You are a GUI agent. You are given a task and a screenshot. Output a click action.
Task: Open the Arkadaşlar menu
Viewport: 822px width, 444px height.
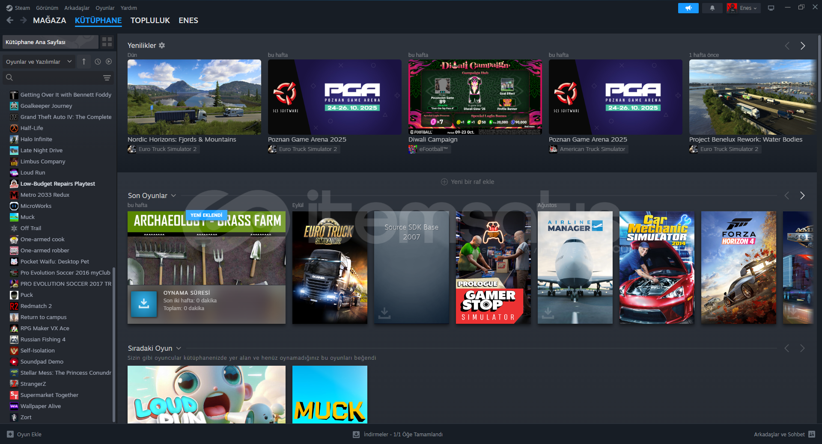(77, 8)
